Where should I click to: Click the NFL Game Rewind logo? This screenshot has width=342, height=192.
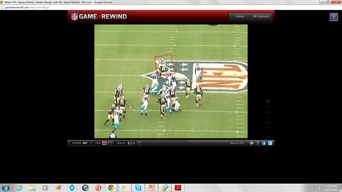click(99, 16)
